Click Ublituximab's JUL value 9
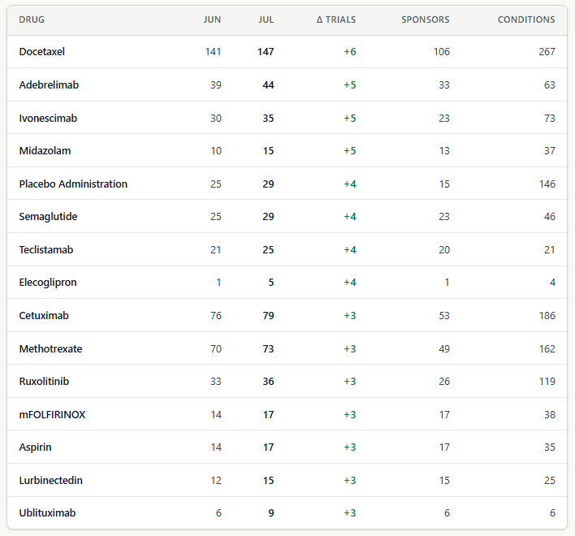This screenshot has height=536, width=575. point(271,513)
